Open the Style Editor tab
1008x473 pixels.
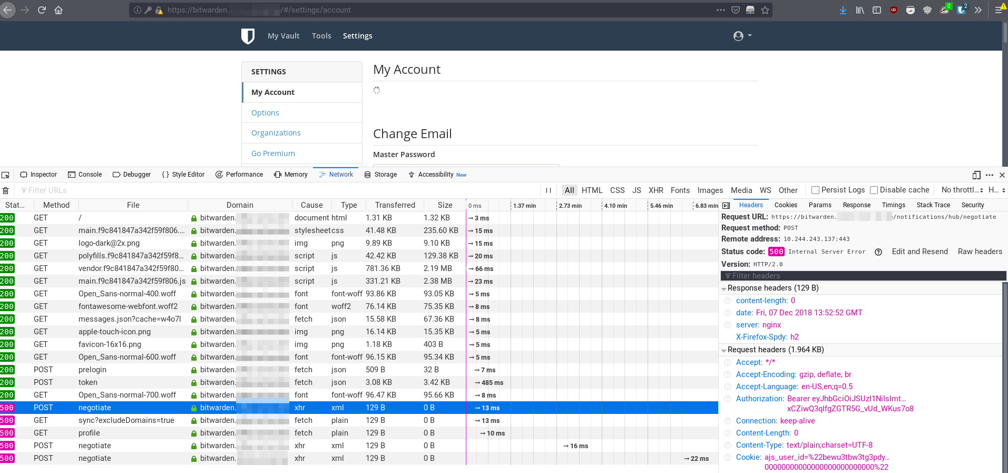183,175
